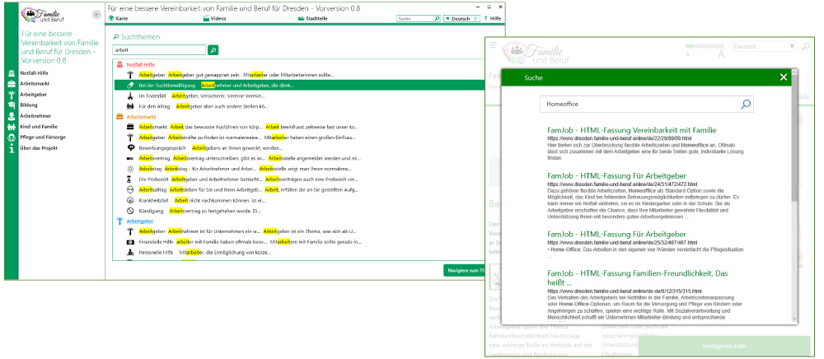Open Pflege und Fürsorge section
824x359 pixels.
click(41, 138)
